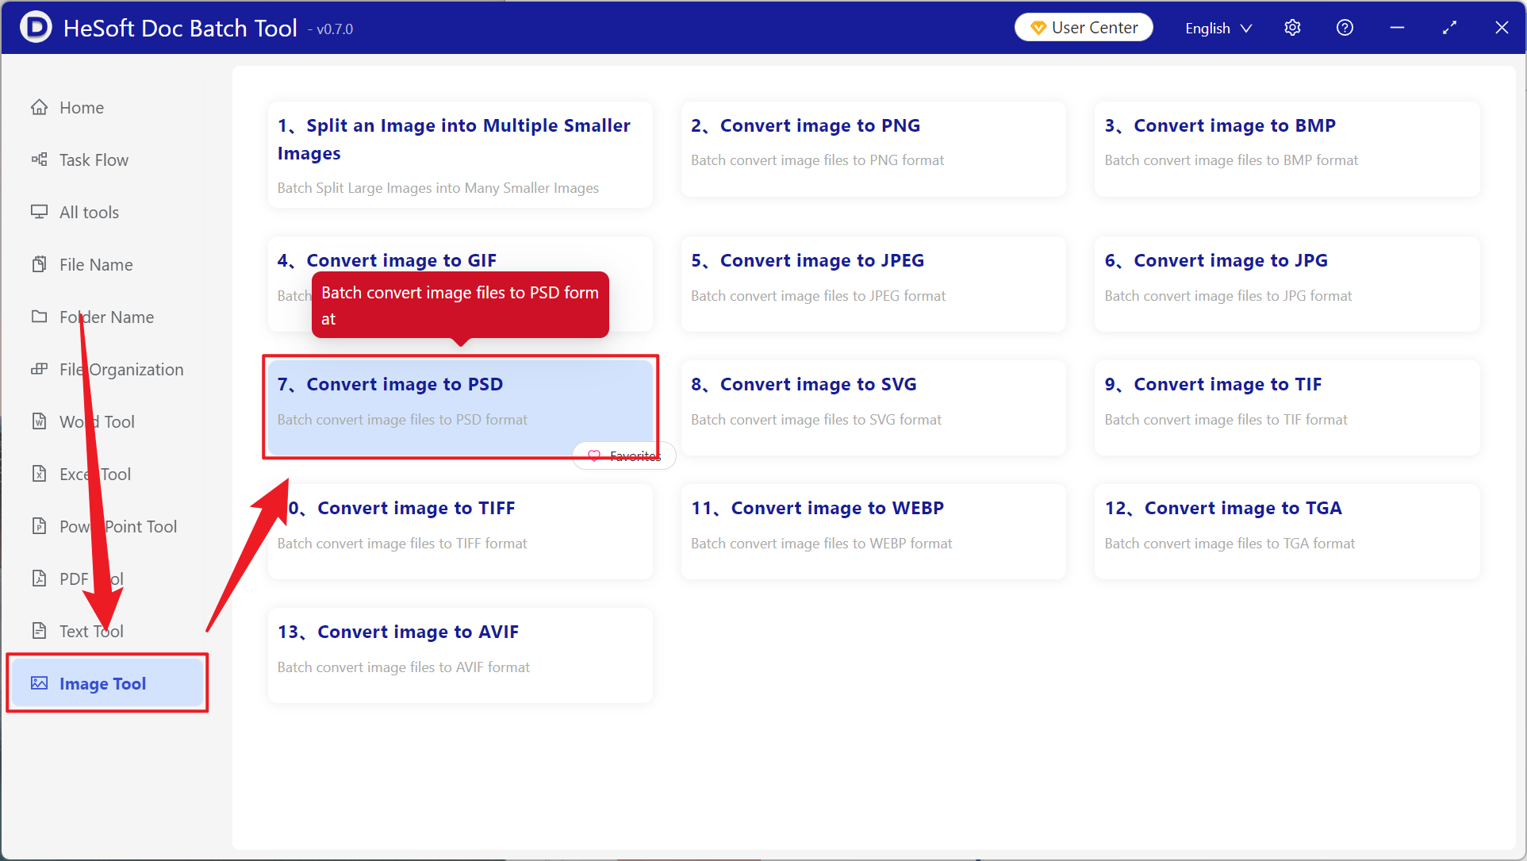Open the Excel Tool section
Screen dimensions: 1527x861
(x=106, y=474)
